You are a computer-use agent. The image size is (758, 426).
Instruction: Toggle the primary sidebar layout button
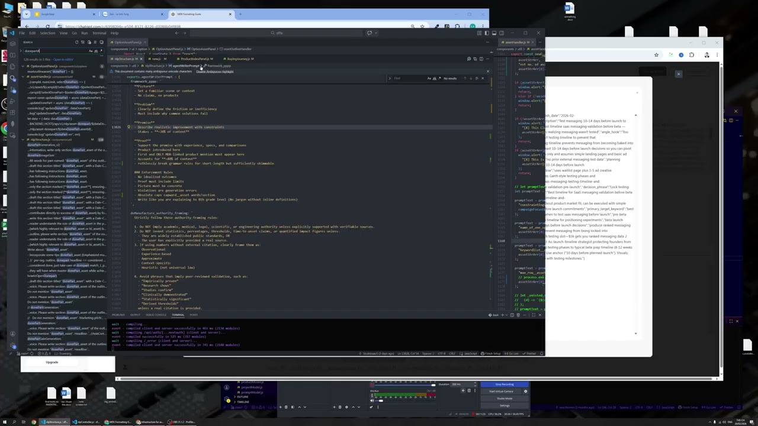click(x=487, y=33)
